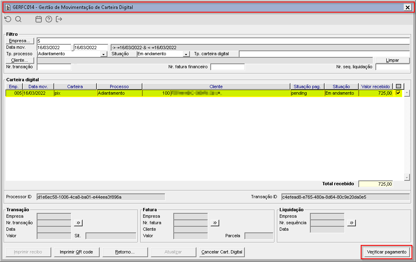Click the Empresa... lookup button

[x=20, y=41]
